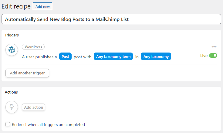Click the 'A user publishes a' trigger text
Screen dimensions: 223x133
coord(39,57)
